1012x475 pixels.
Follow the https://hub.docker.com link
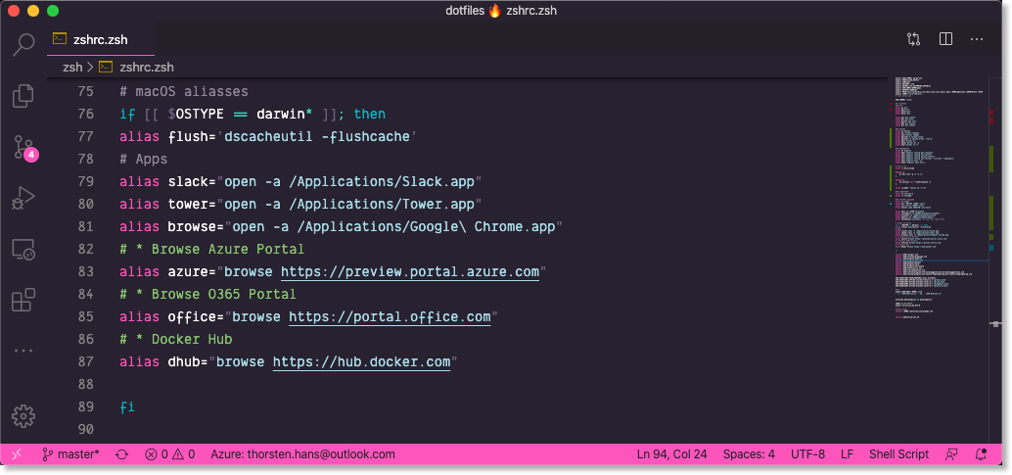point(361,362)
